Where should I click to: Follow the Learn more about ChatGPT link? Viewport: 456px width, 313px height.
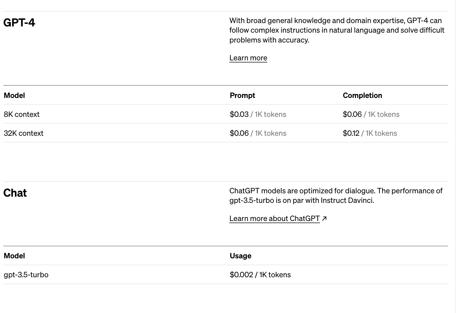pos(274,218)
